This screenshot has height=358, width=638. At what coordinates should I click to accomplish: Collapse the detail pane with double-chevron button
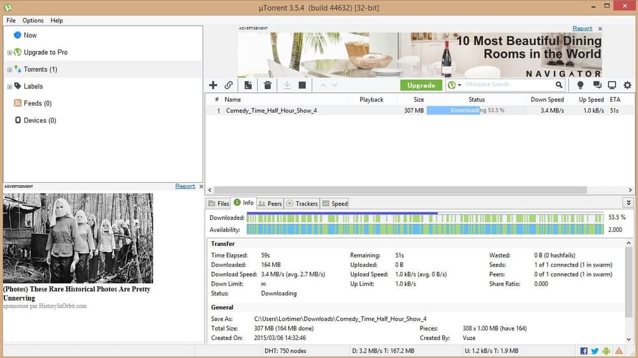(628, 203)
